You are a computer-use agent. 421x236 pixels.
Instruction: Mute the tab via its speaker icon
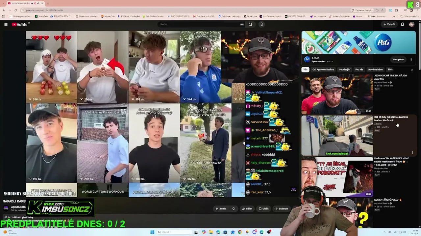point(38,3)
